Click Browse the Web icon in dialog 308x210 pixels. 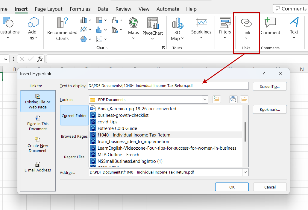point(233,99)
